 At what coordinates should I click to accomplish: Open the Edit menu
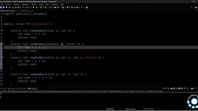(2, 4)
